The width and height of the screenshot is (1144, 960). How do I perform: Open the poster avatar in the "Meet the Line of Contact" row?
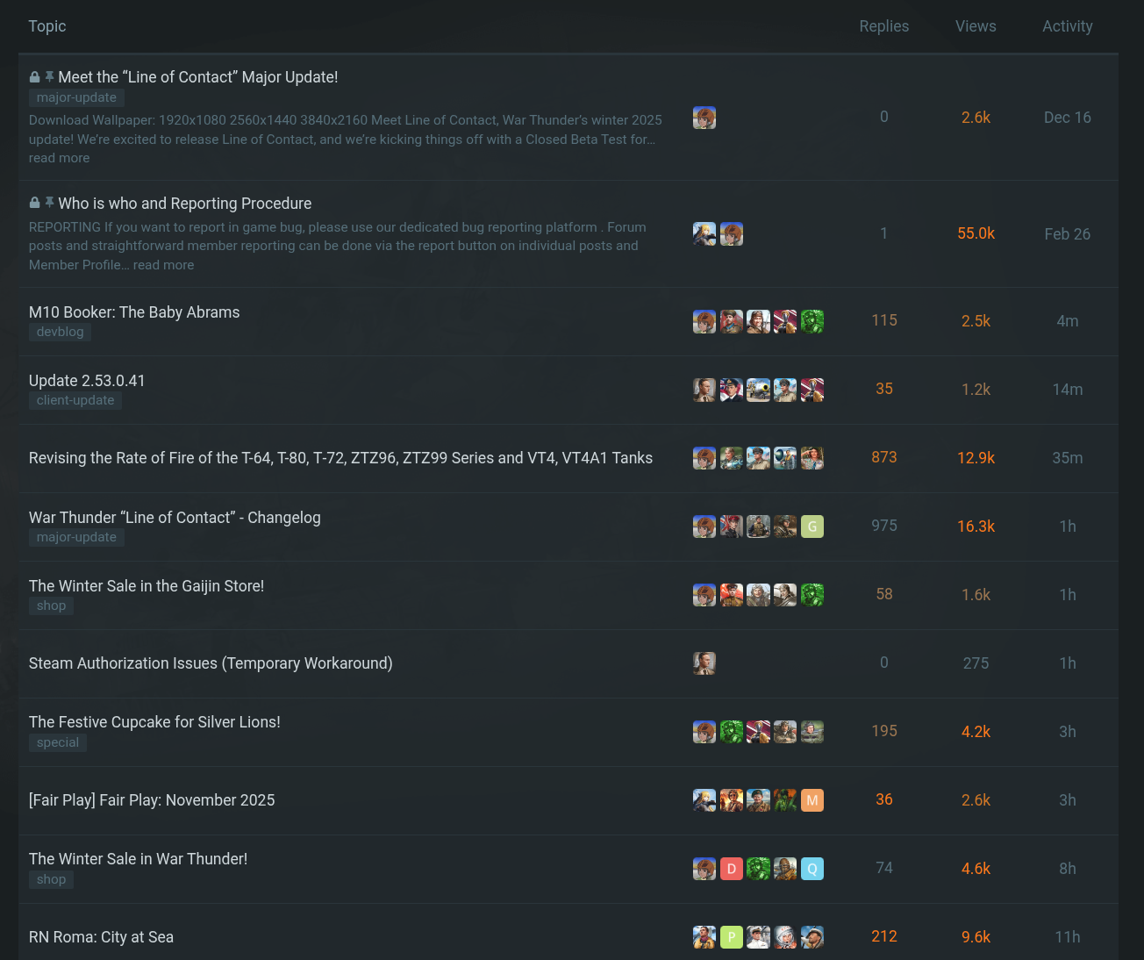point(704,118)
